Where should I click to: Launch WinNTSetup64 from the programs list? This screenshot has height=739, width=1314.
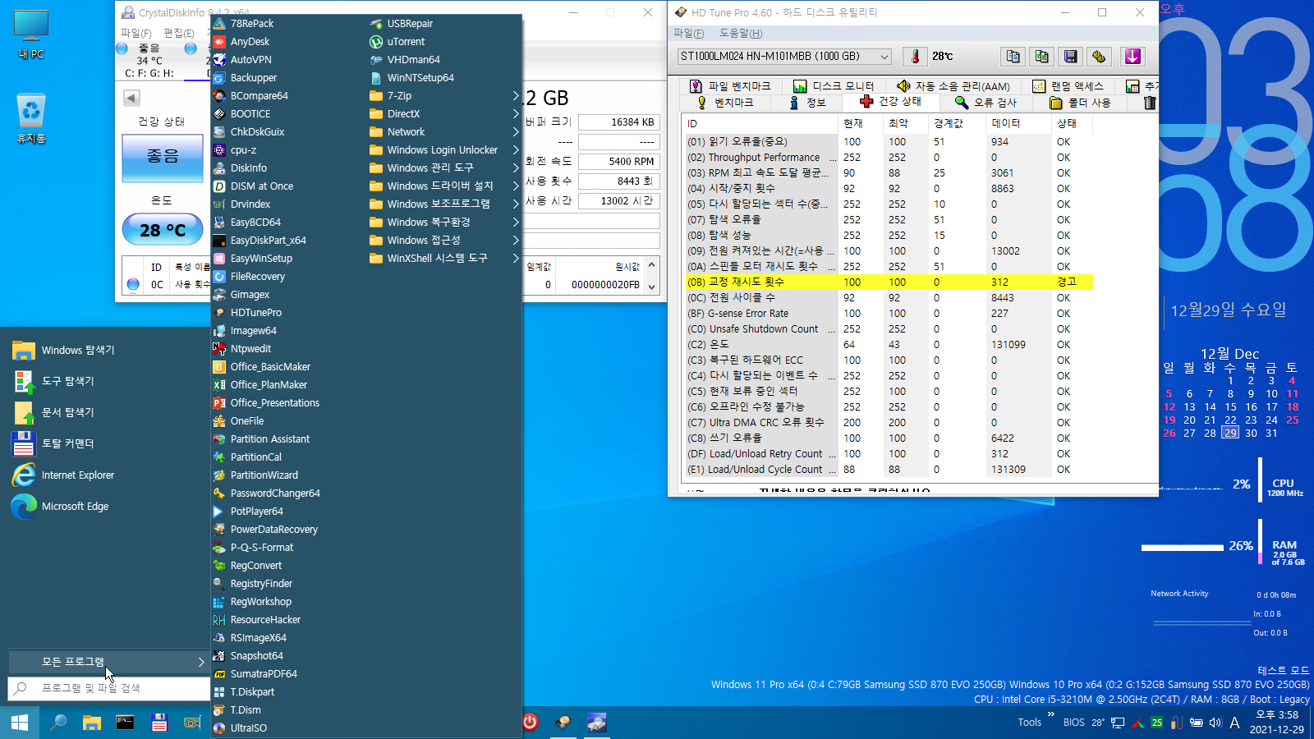coord(420,78)
